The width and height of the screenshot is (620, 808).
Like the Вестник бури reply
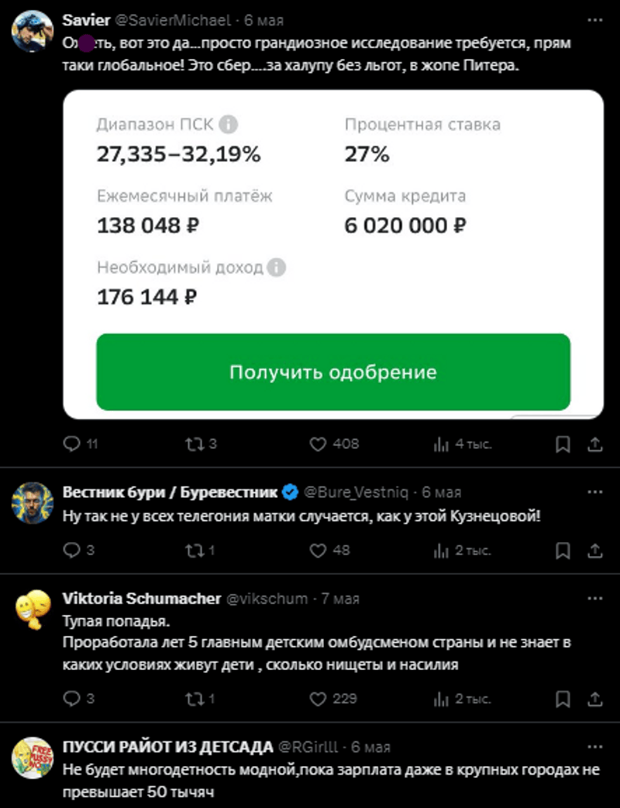(319, 551)
